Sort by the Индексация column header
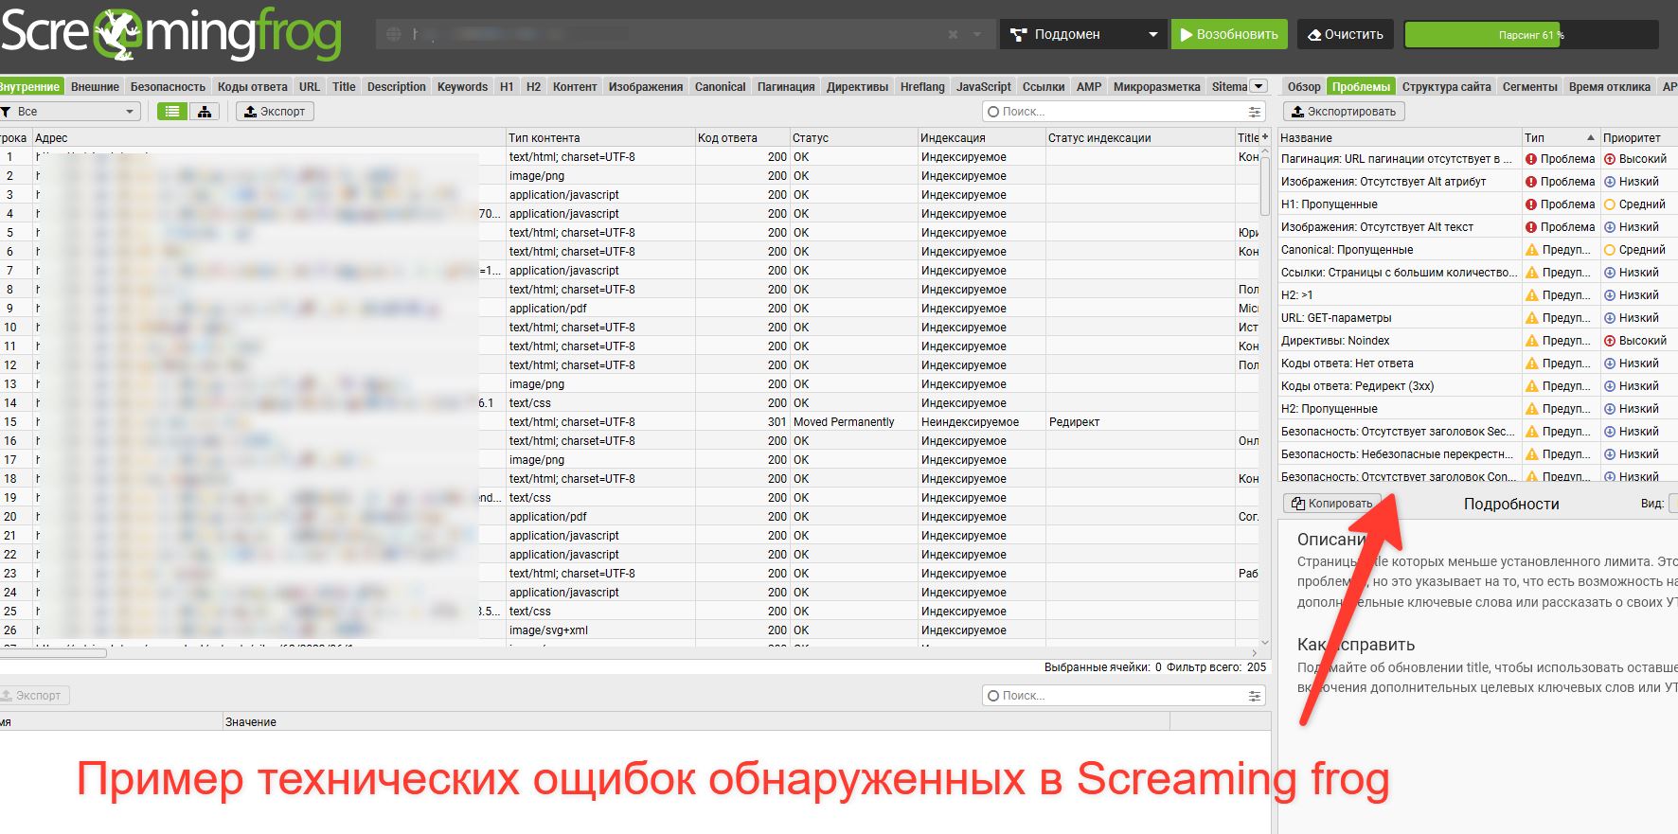 [x=982, y=137]
